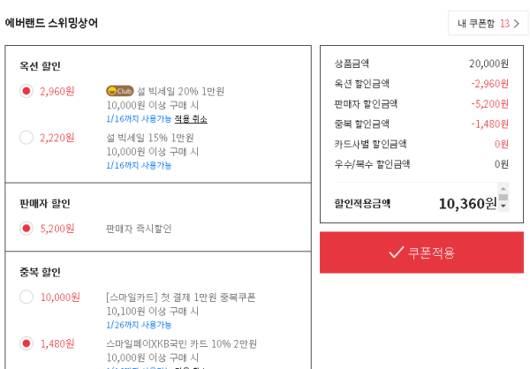This screenshot has width=530, height=369.
Task: Click the 스마일페이XKB국민 카드 10% 2만원 coupon label
Action: (x=181, y=343)
